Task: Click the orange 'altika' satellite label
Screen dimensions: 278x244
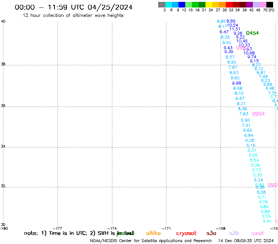Action: tap(153, 233)
